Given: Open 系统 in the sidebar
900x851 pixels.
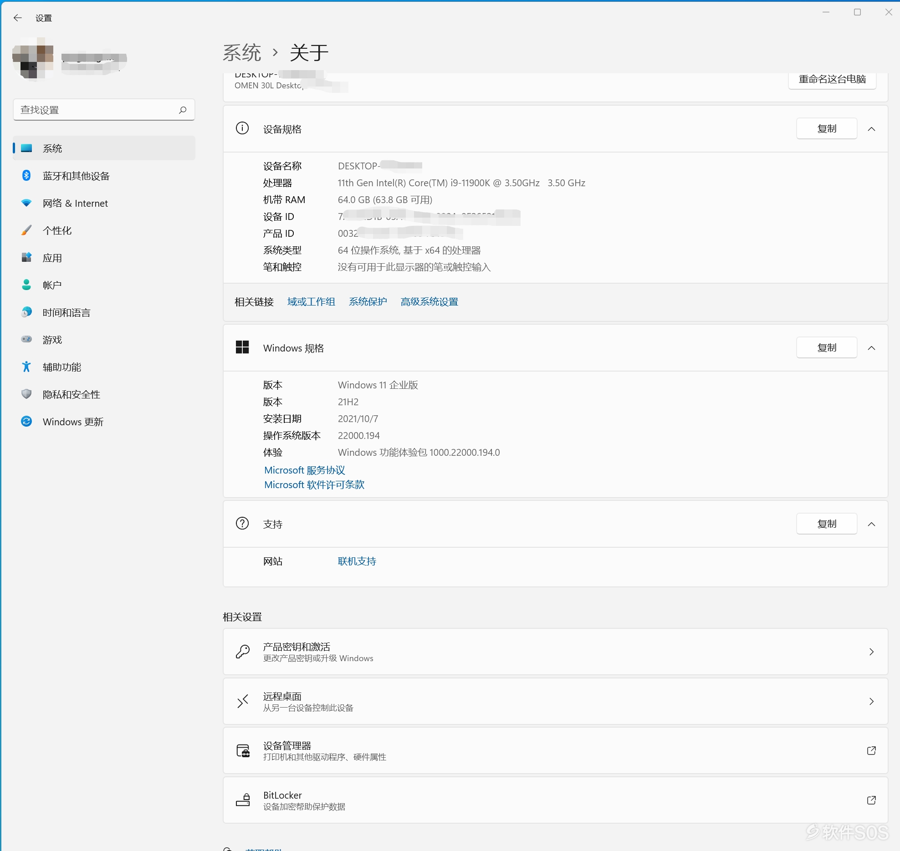Looking at the screenshot, I should click(104, 148).
